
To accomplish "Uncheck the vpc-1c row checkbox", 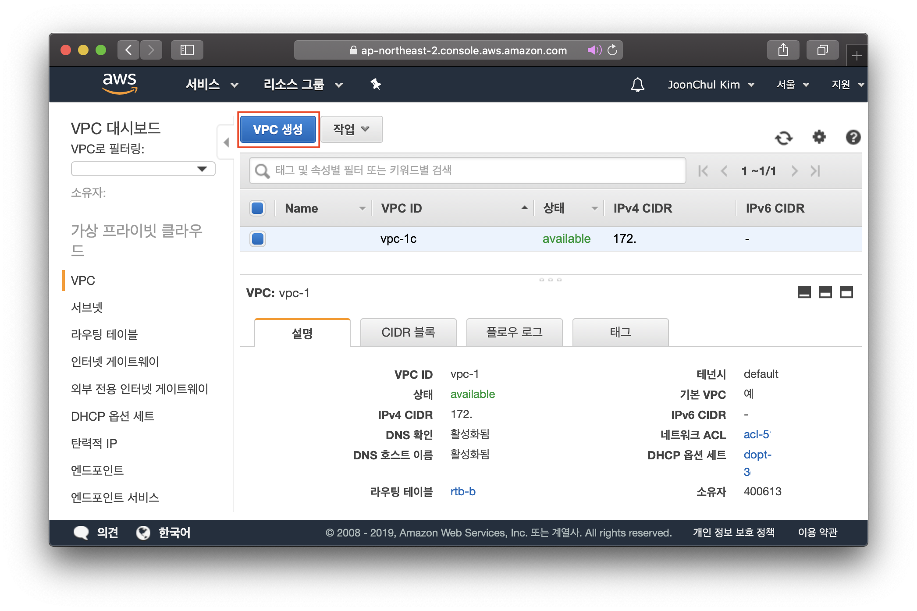I will coord(257,239).
